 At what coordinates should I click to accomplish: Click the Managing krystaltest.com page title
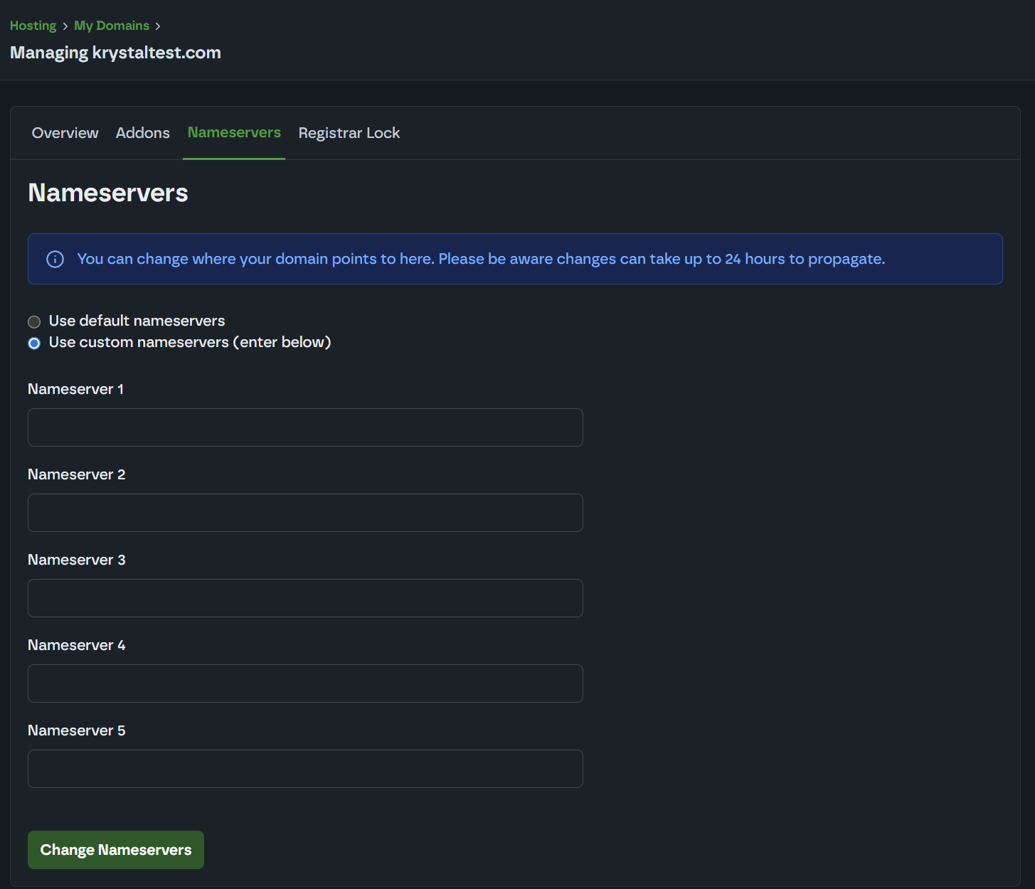click(x=115, y=53)
